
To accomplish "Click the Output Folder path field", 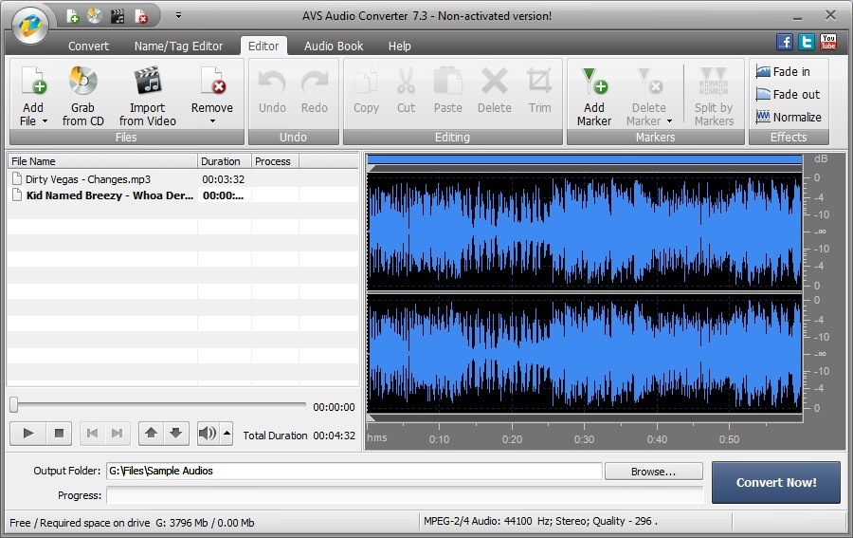I will 354,471.
